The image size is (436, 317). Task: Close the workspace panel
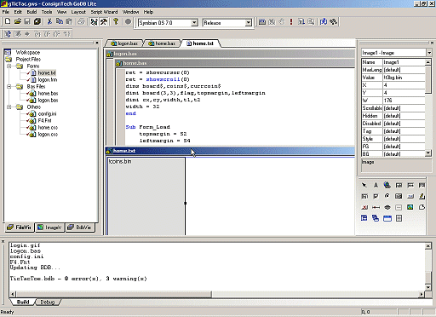coord(97,43)
